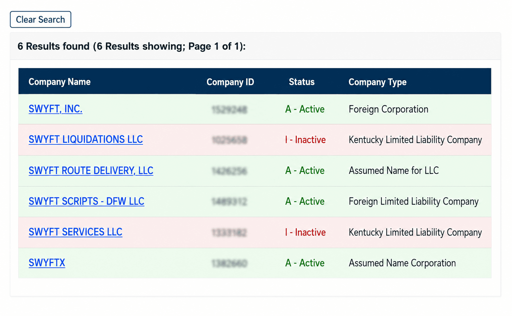
Task: Click the Company Type column header
Action: (x=378, y=82)
